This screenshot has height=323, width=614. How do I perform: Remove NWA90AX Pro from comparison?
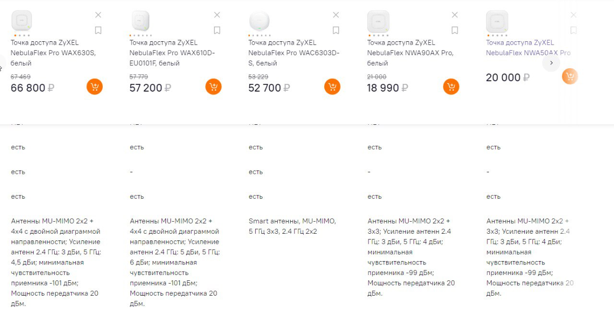(x=455, y=15)
